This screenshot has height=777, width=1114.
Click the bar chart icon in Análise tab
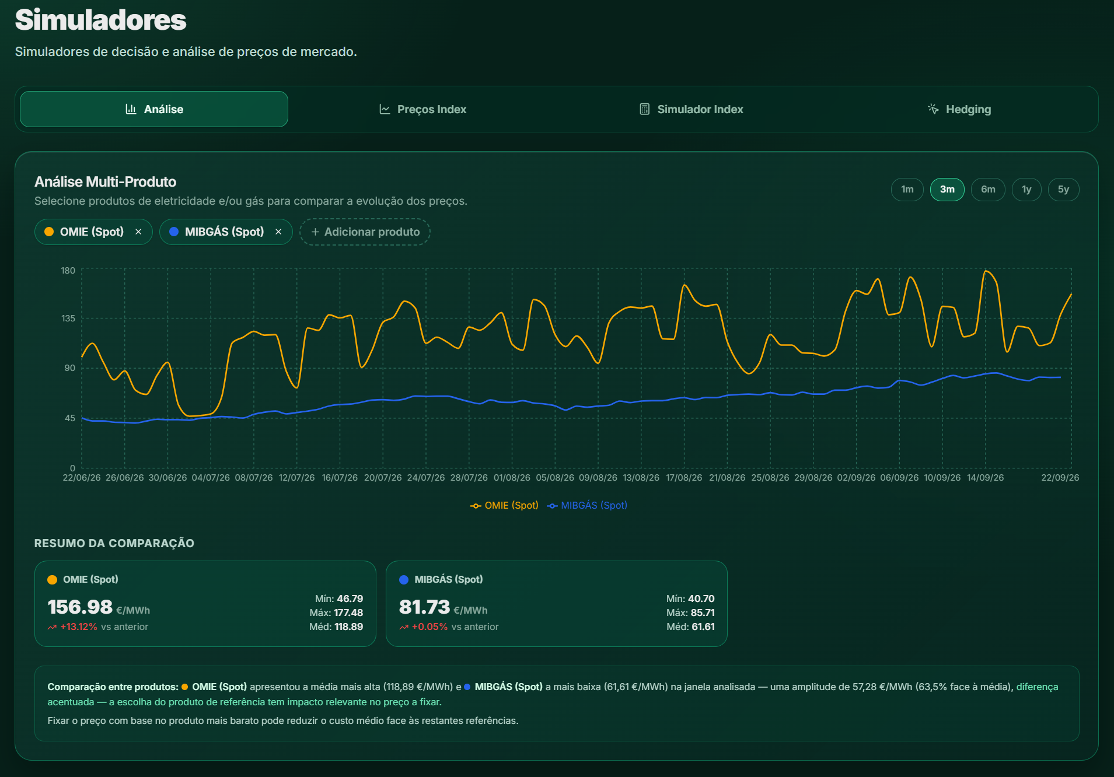click(131, 109)
